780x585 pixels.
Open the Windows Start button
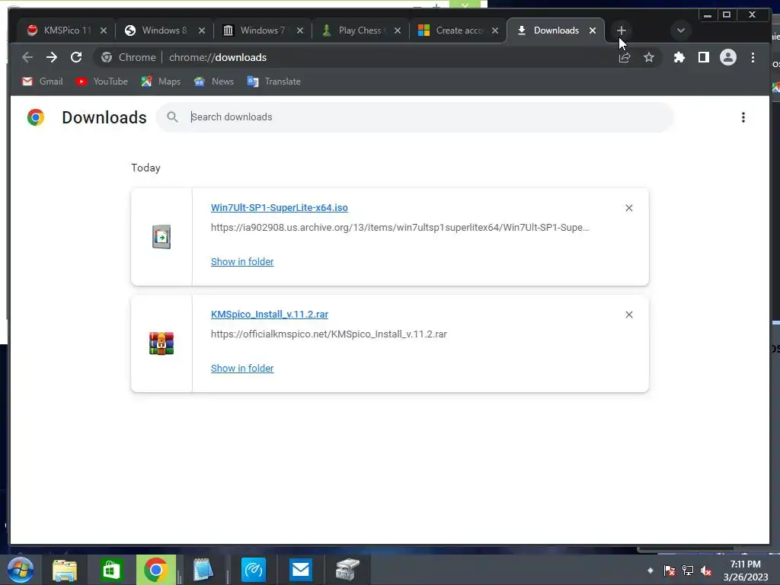tap(20, 570)
